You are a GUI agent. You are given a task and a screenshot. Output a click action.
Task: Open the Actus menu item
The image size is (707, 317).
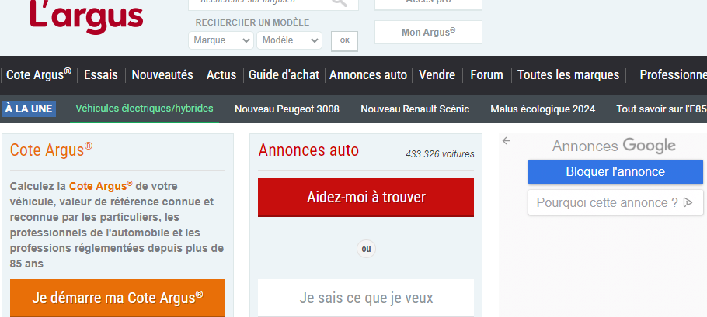pos(221,74)
